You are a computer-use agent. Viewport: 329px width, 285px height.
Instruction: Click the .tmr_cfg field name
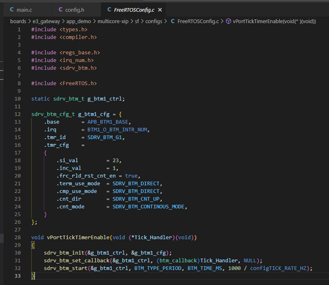point(56,145)
